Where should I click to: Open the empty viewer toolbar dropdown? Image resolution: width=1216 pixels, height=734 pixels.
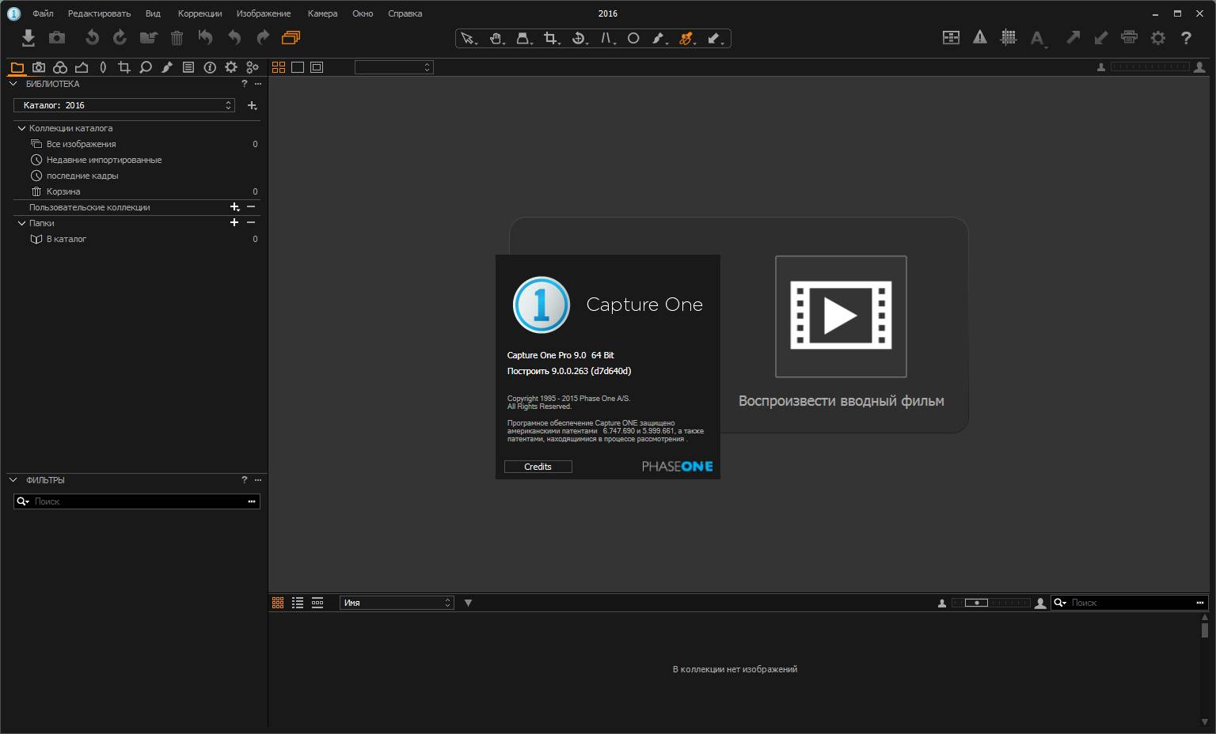[x=393, y=67]
